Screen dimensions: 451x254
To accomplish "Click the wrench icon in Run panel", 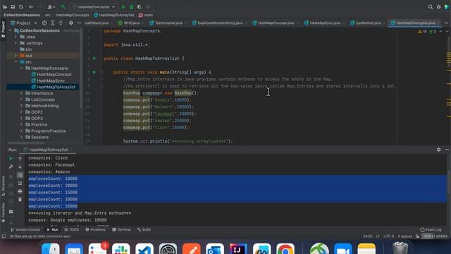I will click(x=11, y=167).
